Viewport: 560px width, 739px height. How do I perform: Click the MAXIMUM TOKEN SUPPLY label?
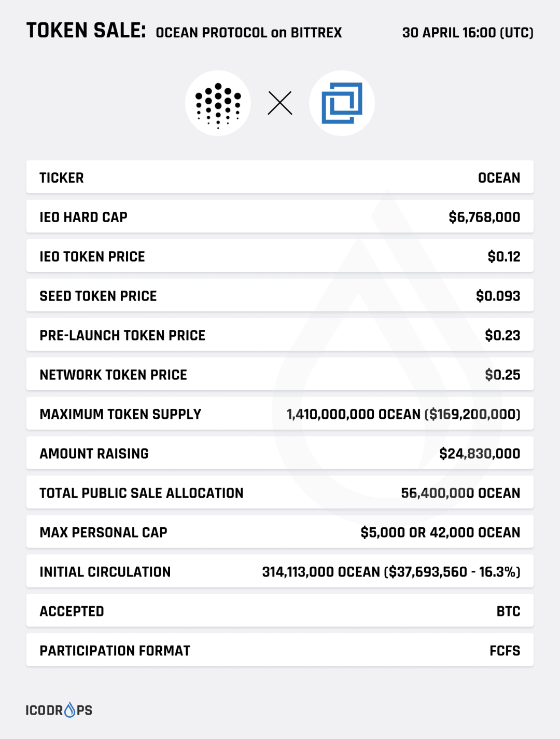point(120,414)
